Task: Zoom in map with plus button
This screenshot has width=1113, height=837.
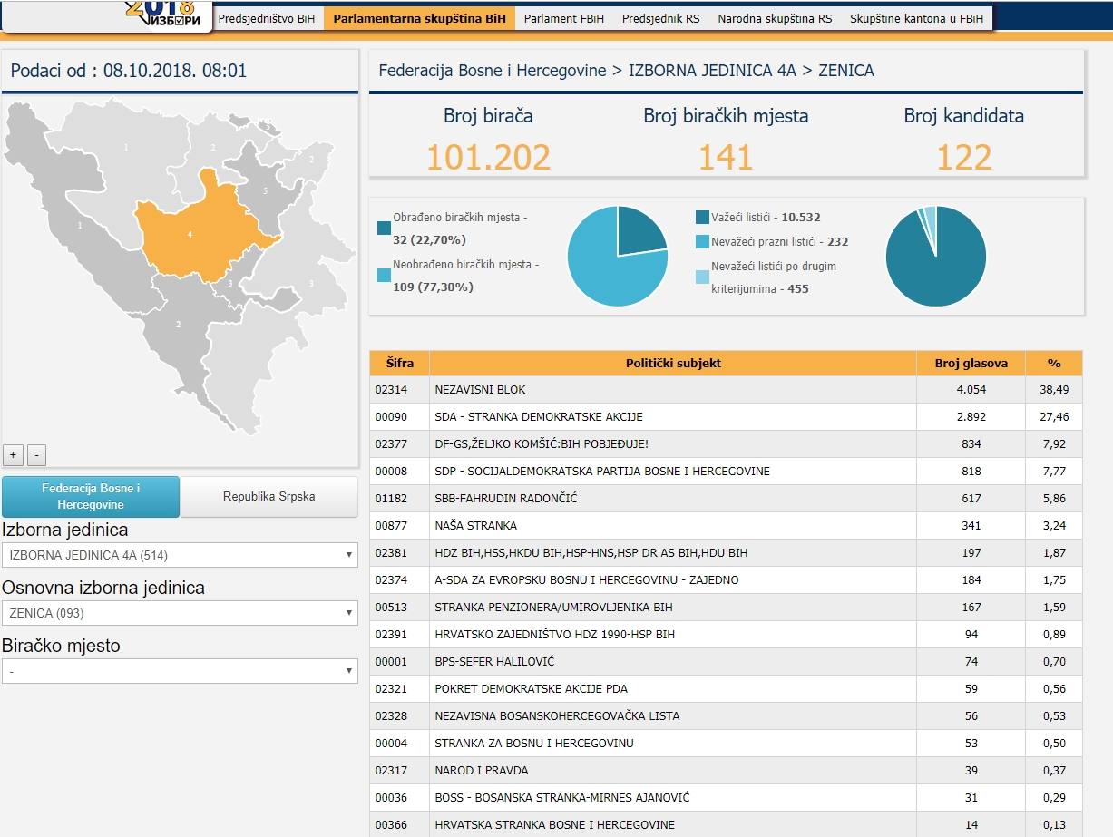Action: (x=14, y=455)
